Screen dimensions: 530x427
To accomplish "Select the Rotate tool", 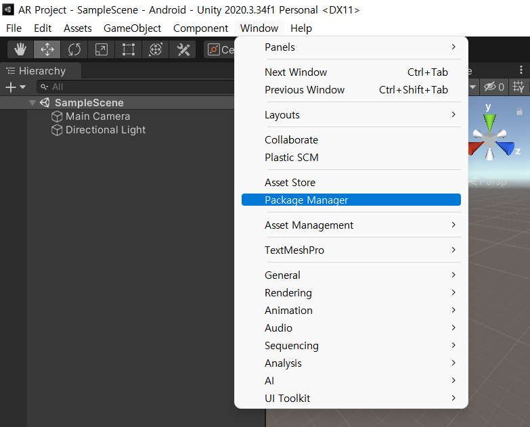I will point(74,49).
